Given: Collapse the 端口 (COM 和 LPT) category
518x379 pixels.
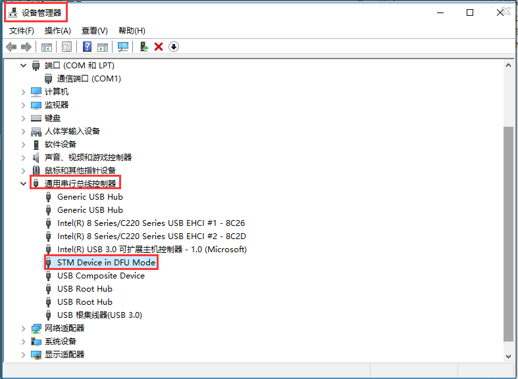Looking at the screenshot, I should 24,66.
